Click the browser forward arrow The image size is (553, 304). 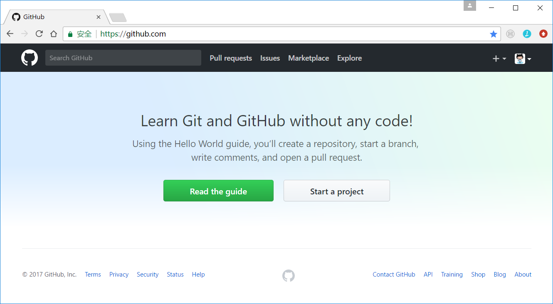(25, 34)
